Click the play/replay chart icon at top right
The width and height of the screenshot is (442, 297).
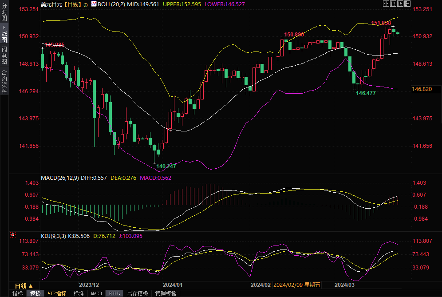coord(400,4)
